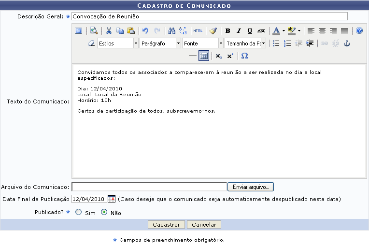
Task: Insert an anchor
Action: (x=346, y=43)
